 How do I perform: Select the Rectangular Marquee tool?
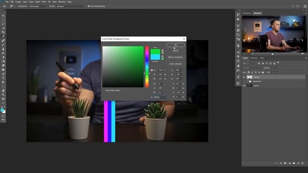pos(3,20)
